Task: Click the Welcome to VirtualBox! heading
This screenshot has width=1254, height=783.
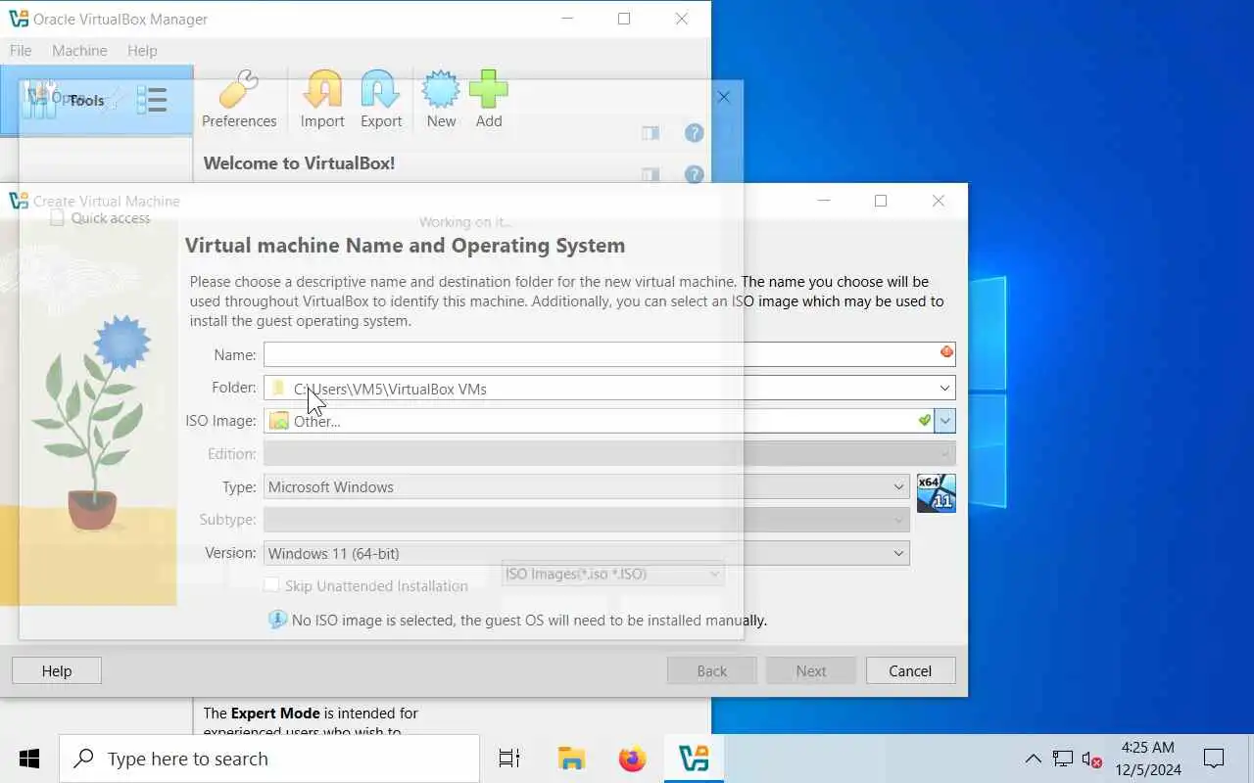Action: tap(299, 163)
